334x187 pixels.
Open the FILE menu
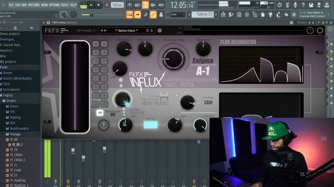coord(11,5)
